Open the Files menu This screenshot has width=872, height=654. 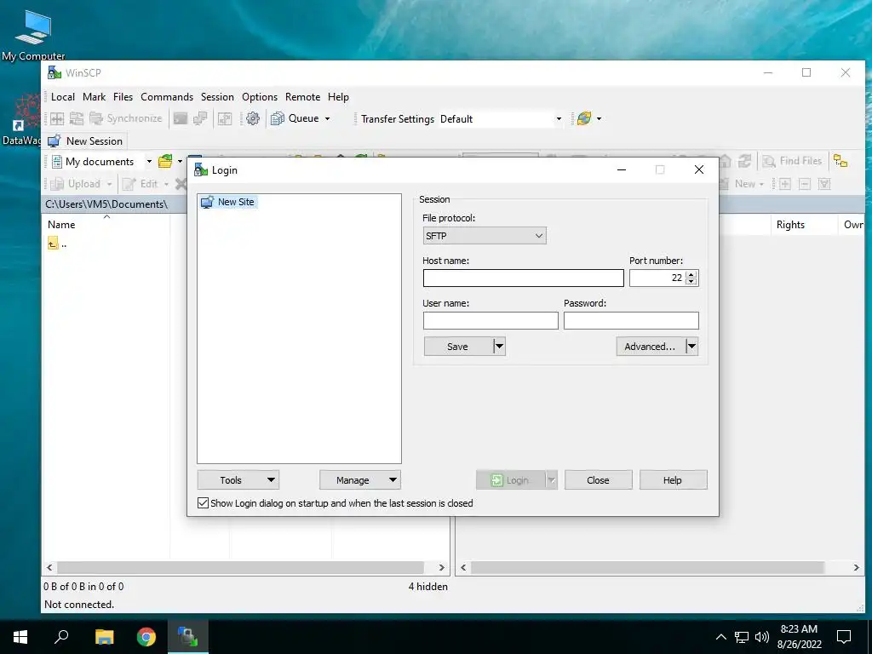point(123,97)
